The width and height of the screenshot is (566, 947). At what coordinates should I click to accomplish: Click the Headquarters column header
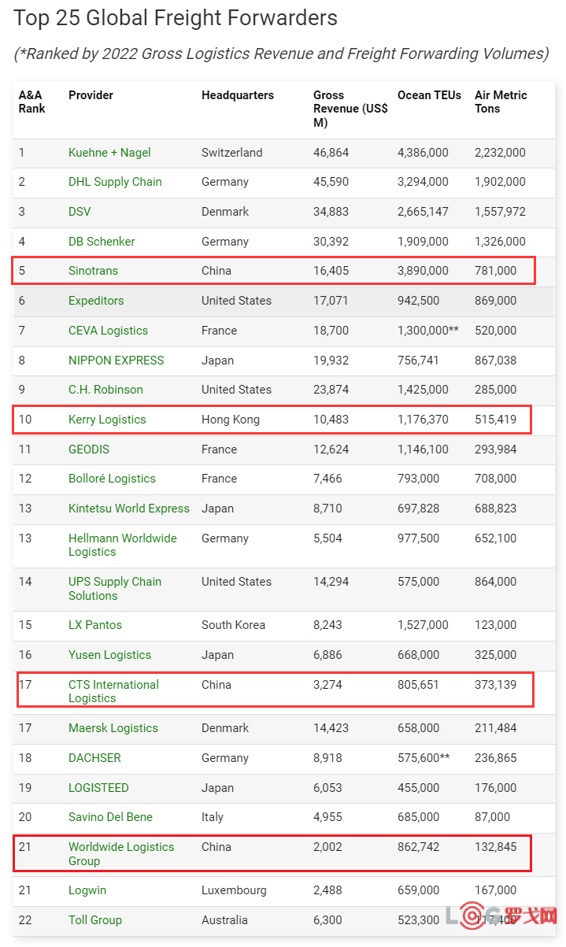(x=238, y=95)
